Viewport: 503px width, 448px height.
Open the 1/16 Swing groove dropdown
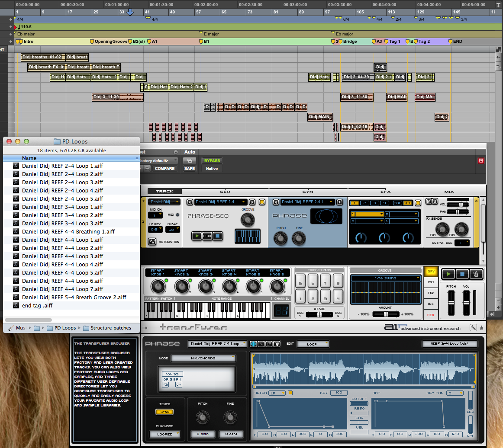(x=386, y=278)
